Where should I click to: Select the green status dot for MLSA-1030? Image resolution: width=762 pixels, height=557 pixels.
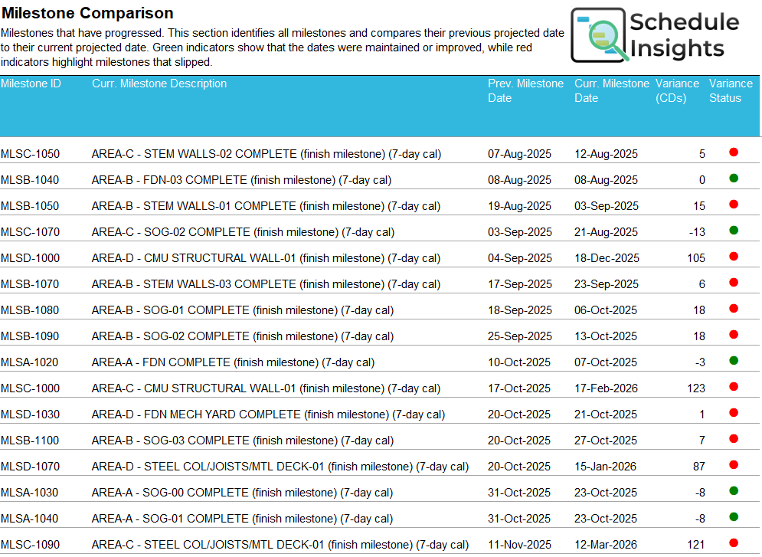(734, 491)
